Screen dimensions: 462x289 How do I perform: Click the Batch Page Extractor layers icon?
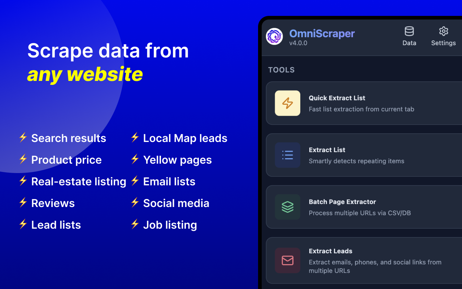pos(288,207)
